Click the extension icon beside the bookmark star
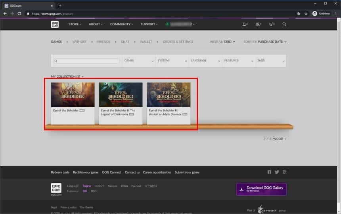The image size is (341, 214). pyautogui.click(x=299, y=13)
